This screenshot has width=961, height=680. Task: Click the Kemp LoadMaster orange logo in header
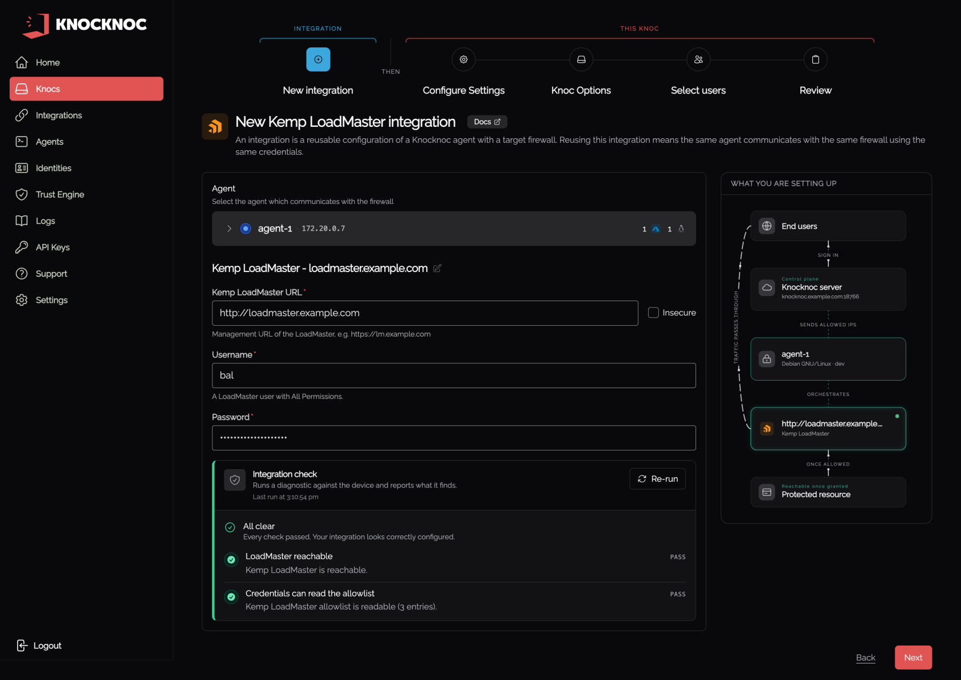coord(215,126)
